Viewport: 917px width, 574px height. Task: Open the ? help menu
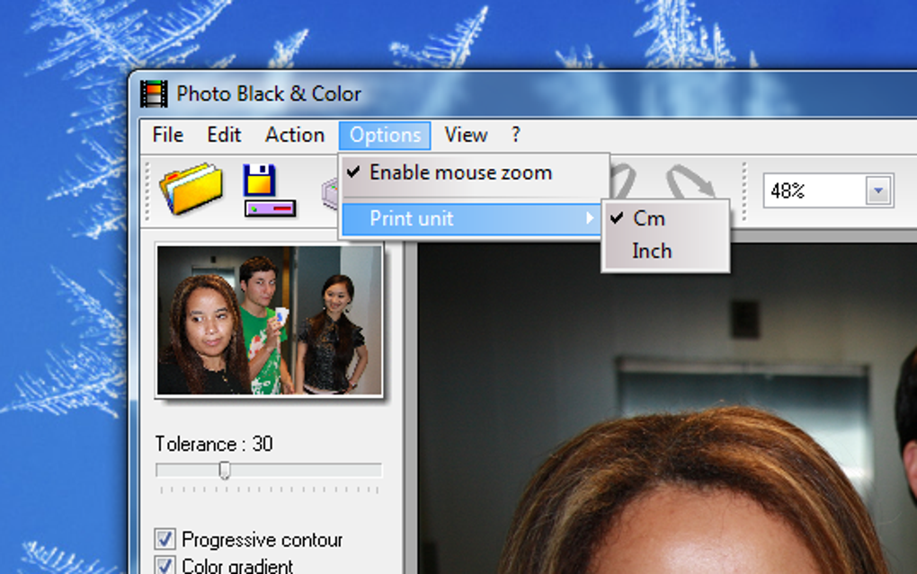coord(515,135)
